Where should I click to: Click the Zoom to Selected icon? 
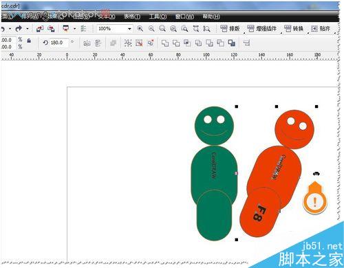coord(162,29)
